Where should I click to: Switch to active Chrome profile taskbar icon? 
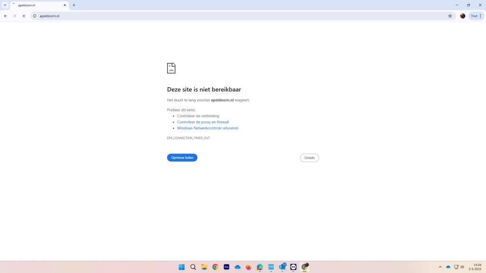[305, 267]
